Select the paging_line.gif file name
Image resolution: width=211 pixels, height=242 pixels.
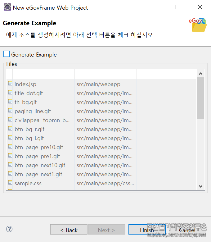tap(33, 111)
